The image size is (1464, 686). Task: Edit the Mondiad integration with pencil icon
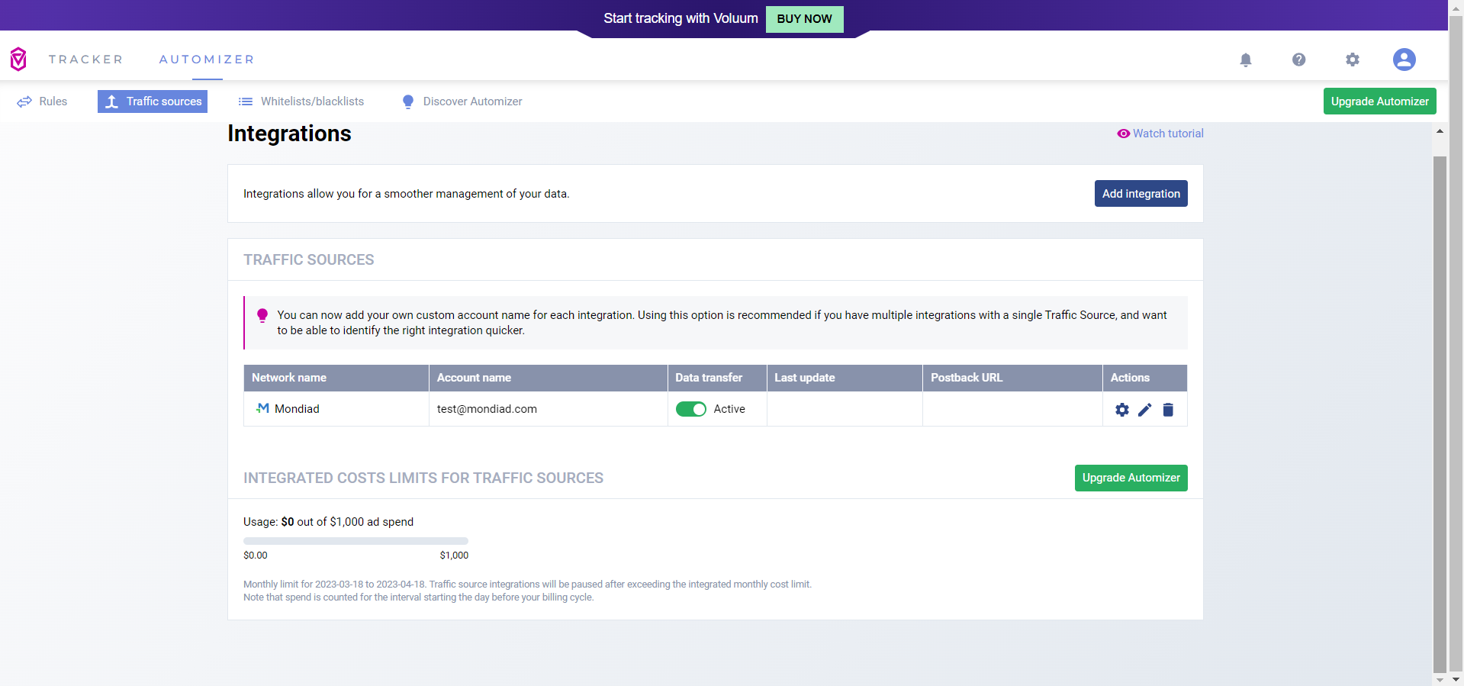tap(1144, 410)
